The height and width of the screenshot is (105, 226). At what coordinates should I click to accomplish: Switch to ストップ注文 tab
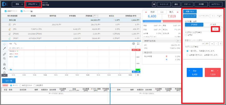pos(217,16)
